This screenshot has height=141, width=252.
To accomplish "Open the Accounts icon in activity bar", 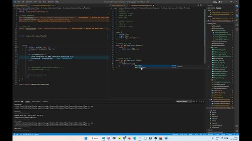I will pos(237,126).
